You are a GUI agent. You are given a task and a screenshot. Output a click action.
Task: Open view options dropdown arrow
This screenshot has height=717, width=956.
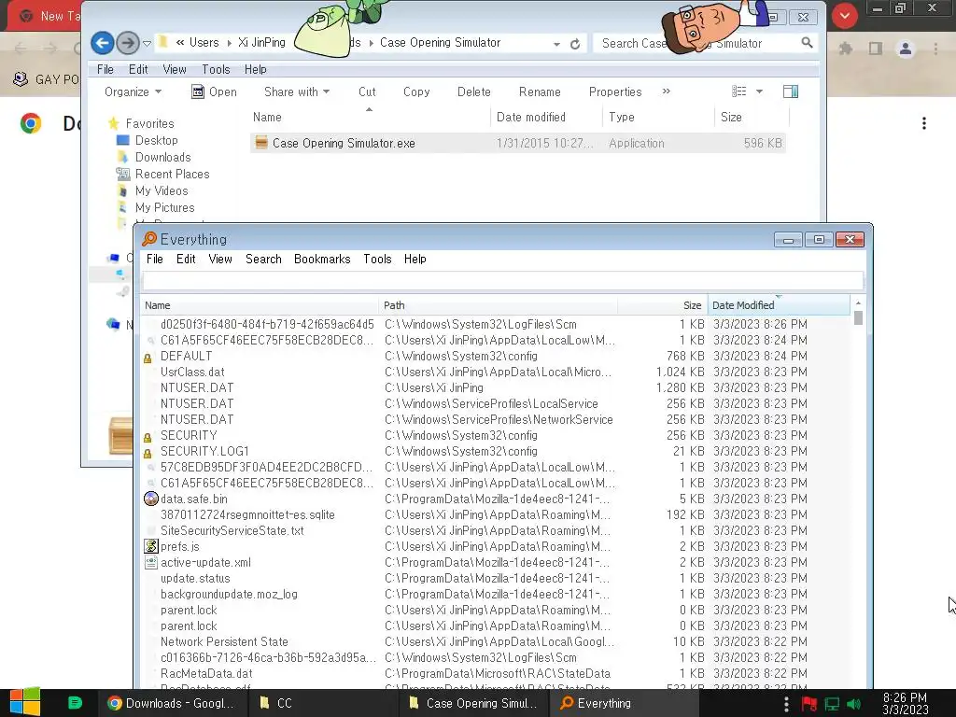coord(759,91)
